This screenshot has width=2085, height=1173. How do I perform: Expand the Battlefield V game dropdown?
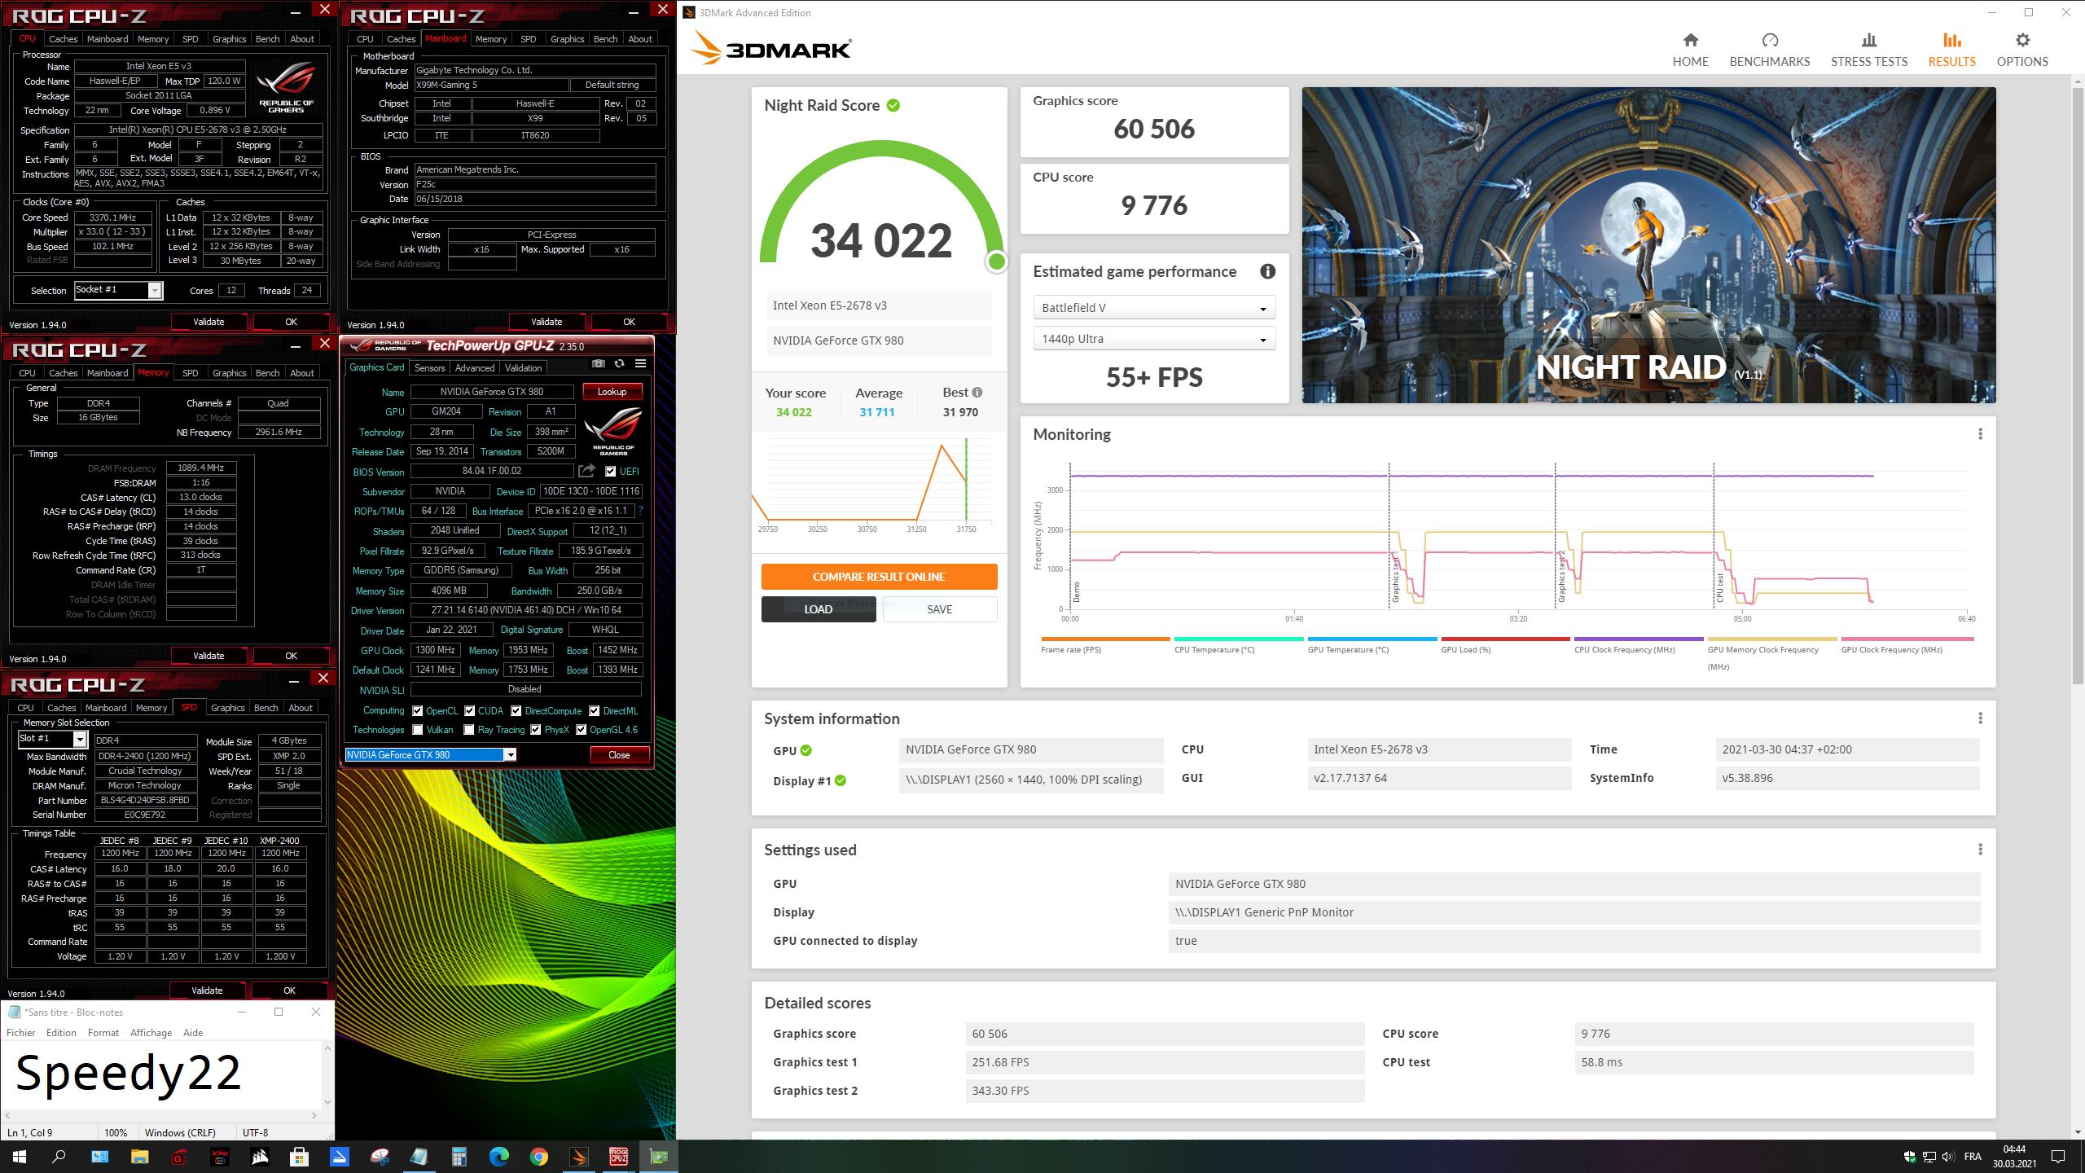[x=1154, y=307]
